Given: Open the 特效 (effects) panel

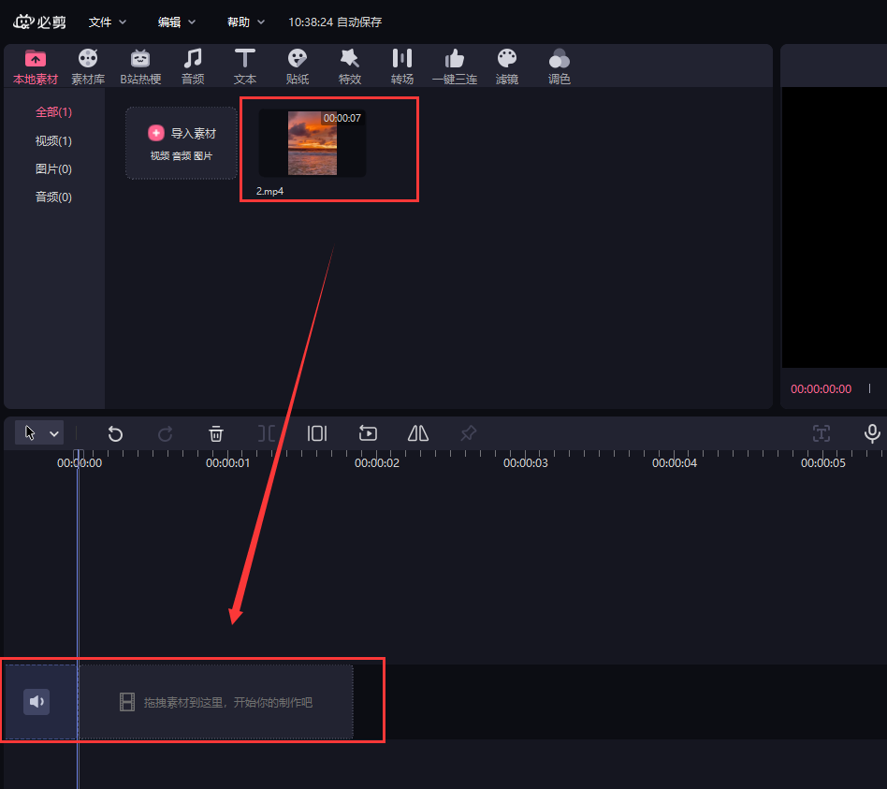Looking at the screenshot, I should [350, 66].
